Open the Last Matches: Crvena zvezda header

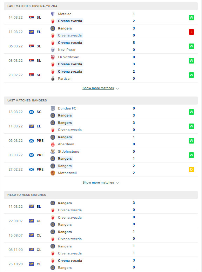tap(101, 6)
